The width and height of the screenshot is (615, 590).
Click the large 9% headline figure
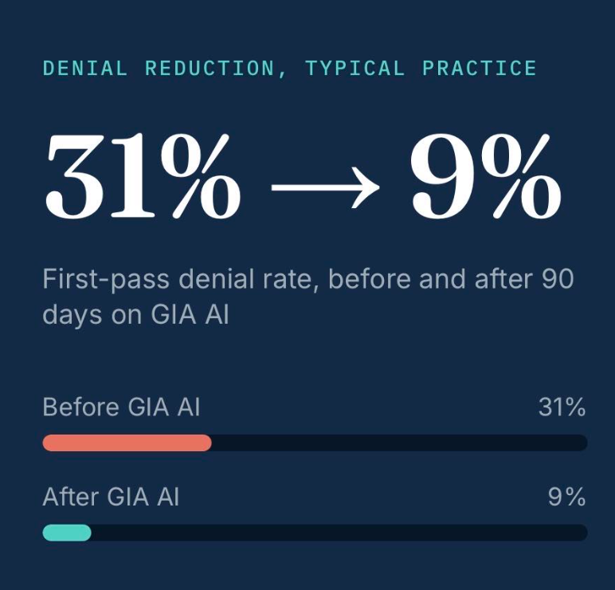(x=486, y=176)
